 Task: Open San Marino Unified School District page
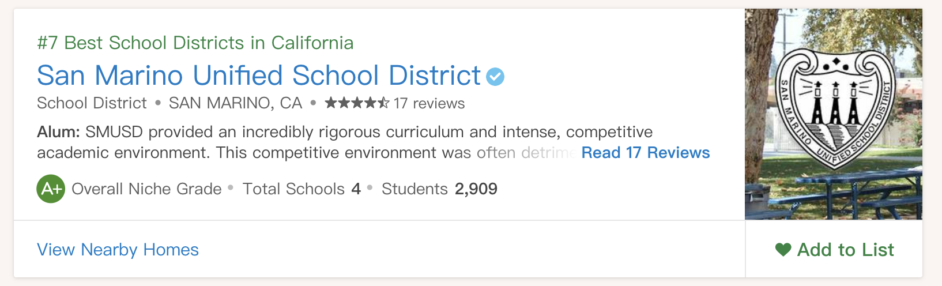(258, 76)
